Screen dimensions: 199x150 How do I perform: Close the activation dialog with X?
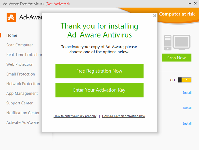[154, 16]
